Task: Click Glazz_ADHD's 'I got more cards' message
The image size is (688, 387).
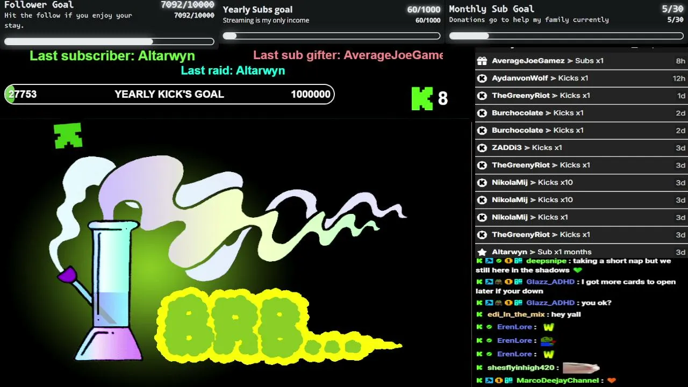Action: (576, 286)
